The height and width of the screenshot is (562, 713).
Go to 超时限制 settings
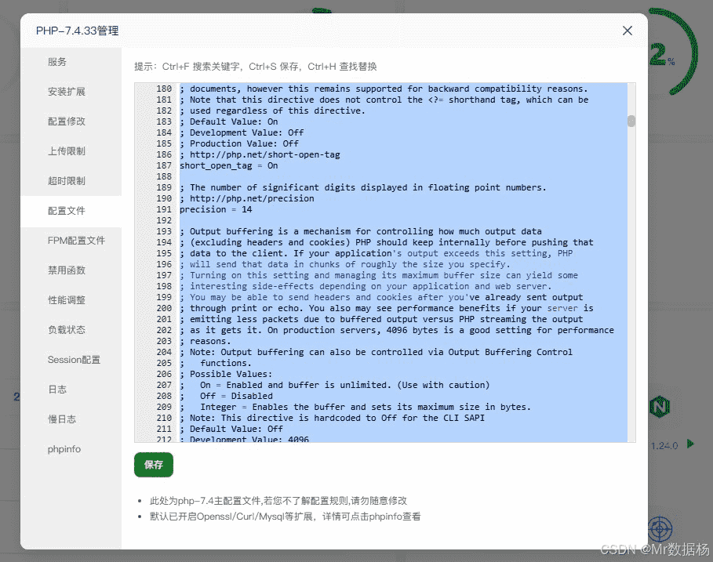(x=67, y=181)
